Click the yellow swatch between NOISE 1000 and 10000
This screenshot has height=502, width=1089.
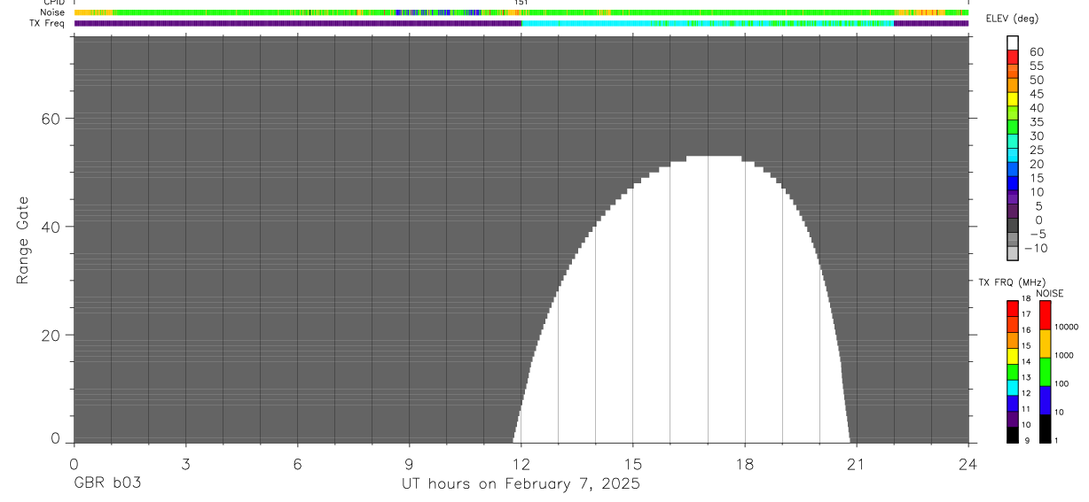[1045, 344]
